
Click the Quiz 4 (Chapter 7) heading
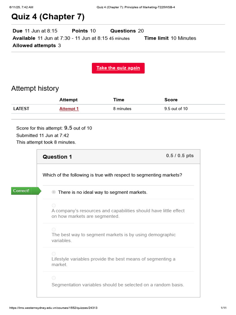tap(48, 17)
